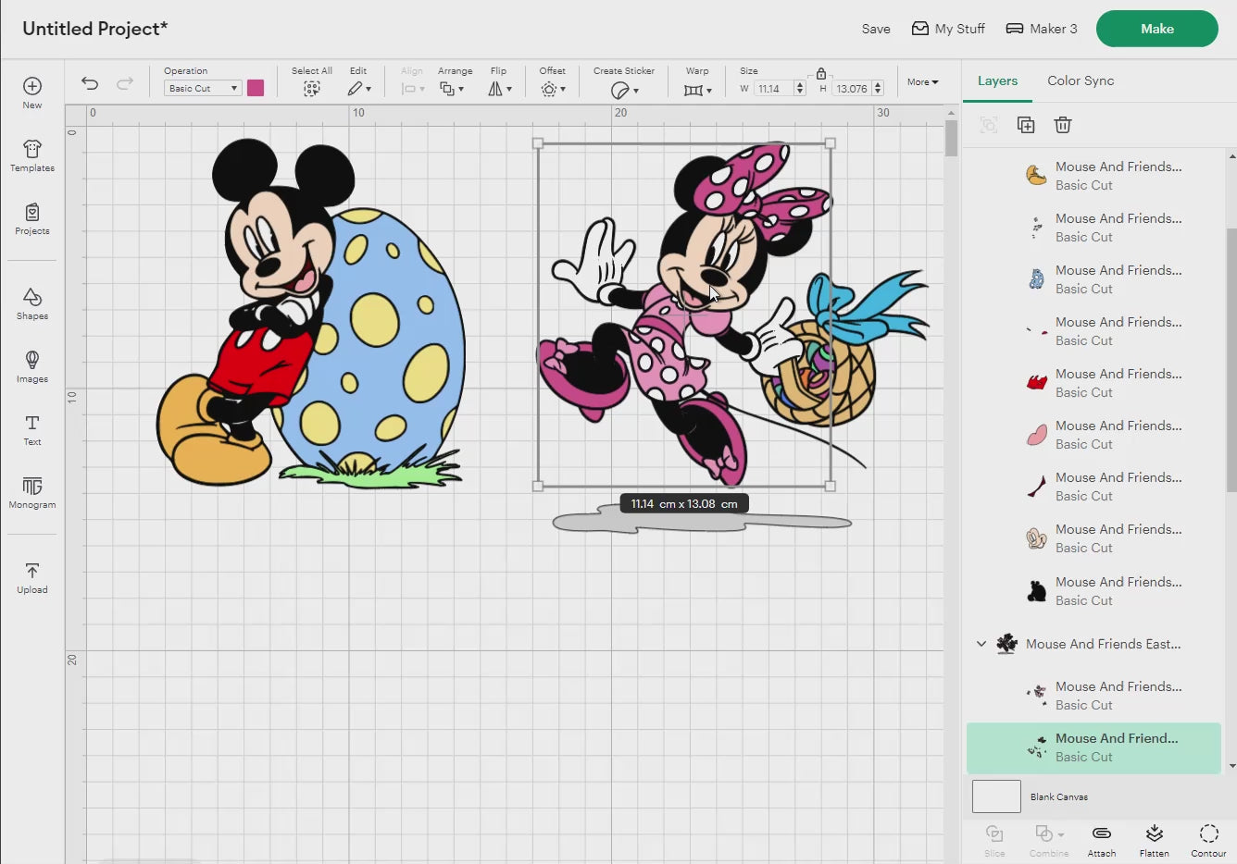Open the Operation Basic Cut dropdown
Viewport: 1237px width, 864px height.
click(x=203, y=88)
